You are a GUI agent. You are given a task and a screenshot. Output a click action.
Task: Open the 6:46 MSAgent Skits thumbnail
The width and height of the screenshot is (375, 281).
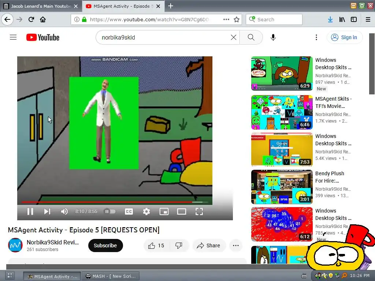(282, 112)
